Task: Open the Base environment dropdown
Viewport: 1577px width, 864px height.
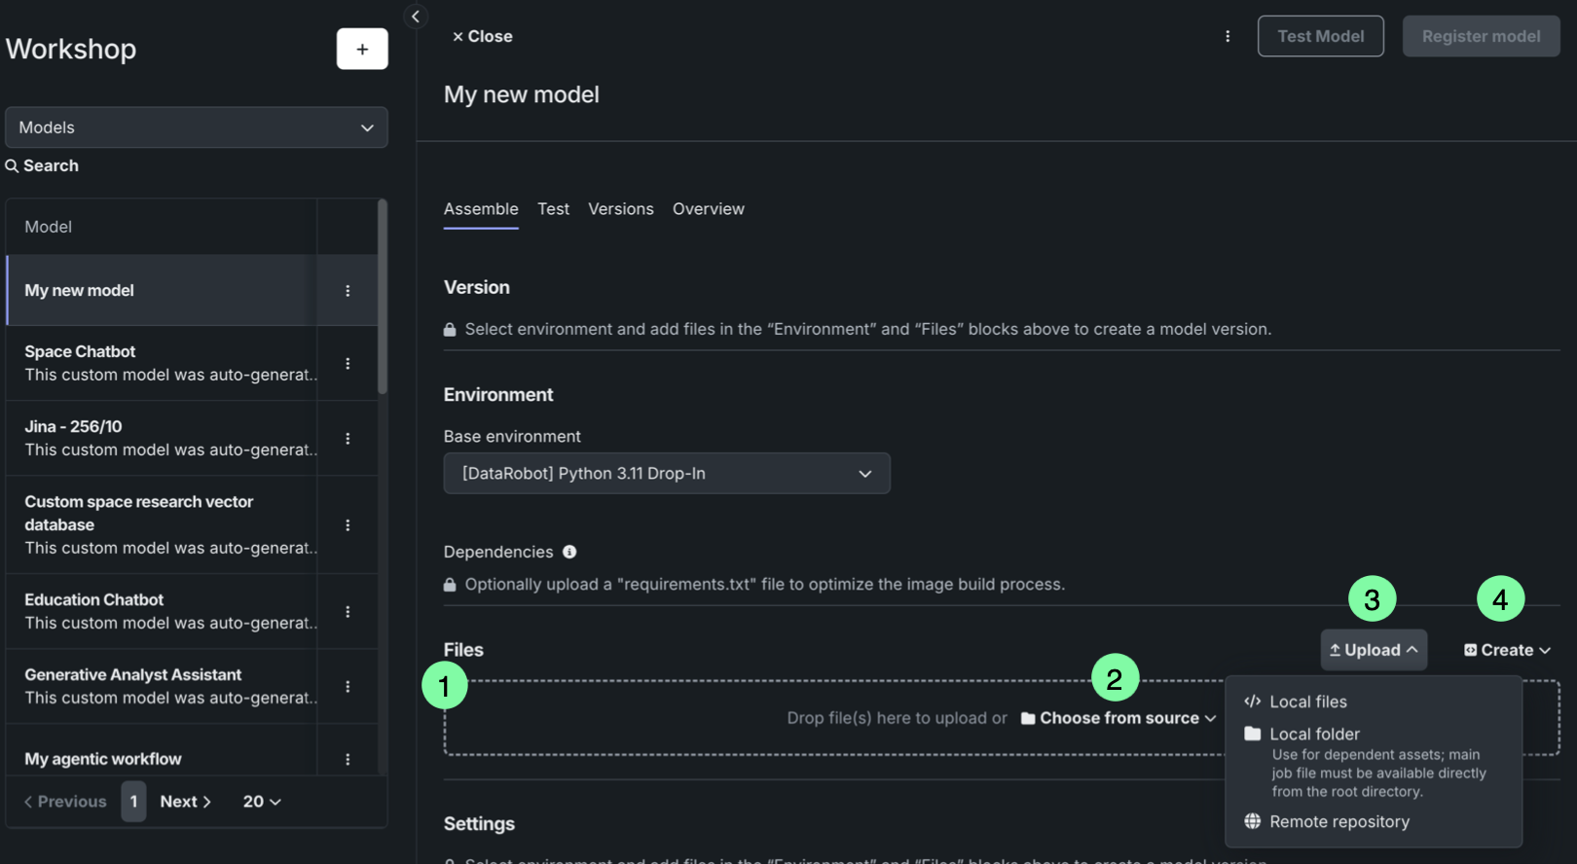Action: pos(667,474)
